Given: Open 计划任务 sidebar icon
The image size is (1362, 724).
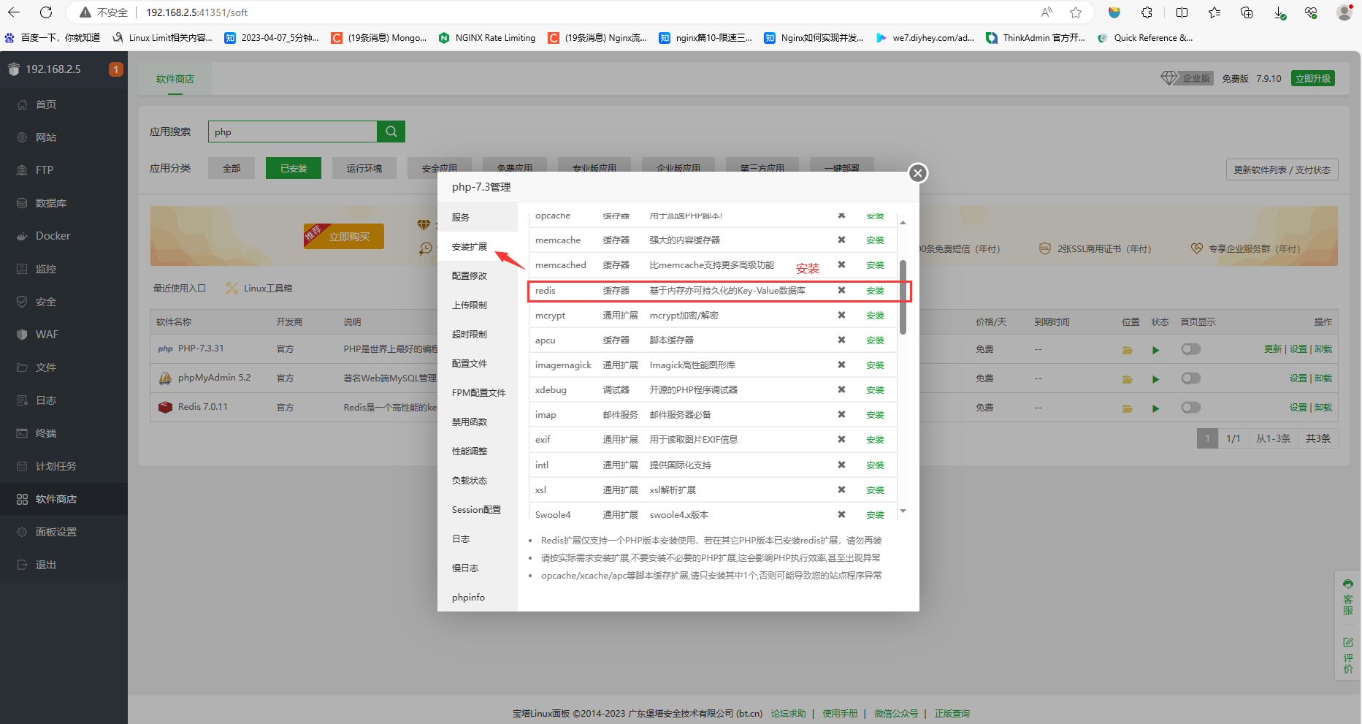Looking at the screenshot, I should pos(22,466).
